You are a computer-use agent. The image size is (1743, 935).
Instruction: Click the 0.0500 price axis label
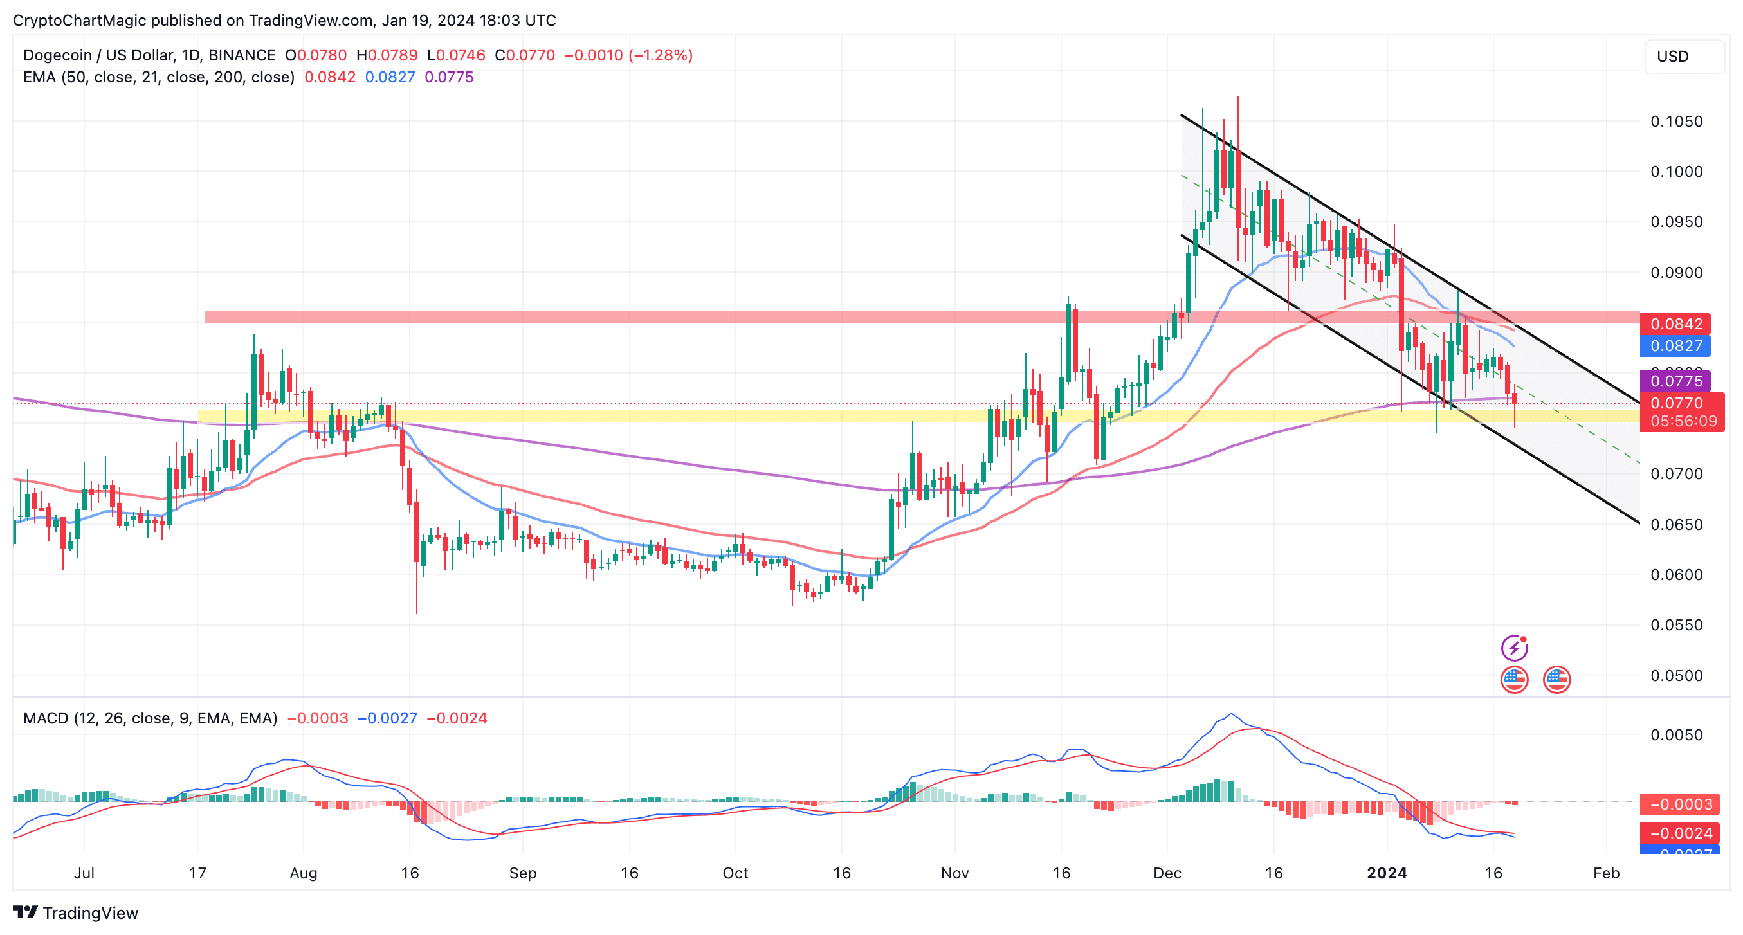[x=1676, y=675]
